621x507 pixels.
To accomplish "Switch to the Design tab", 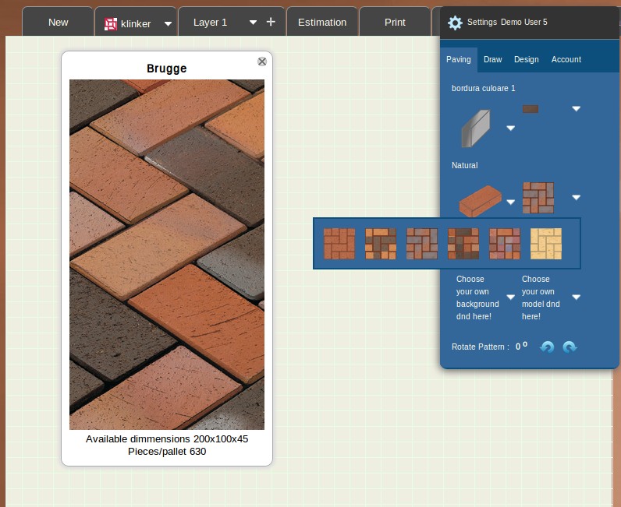I will 527,59.
